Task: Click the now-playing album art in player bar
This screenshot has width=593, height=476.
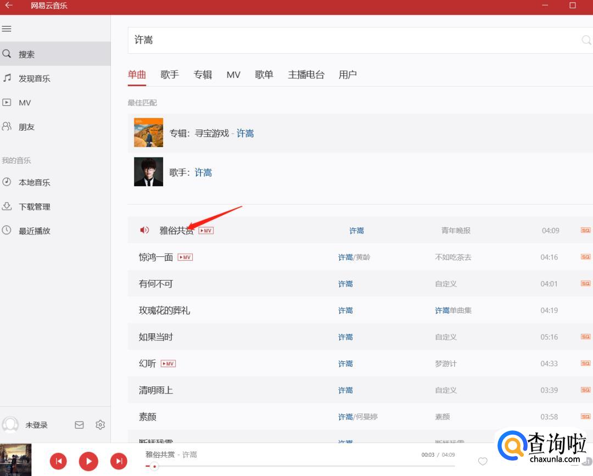Action: [x=15, y=460]
